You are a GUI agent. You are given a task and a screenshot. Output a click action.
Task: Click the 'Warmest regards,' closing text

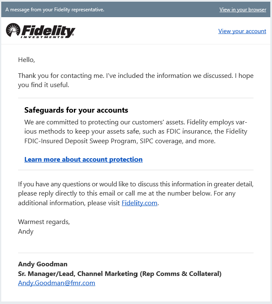point(44,222)
